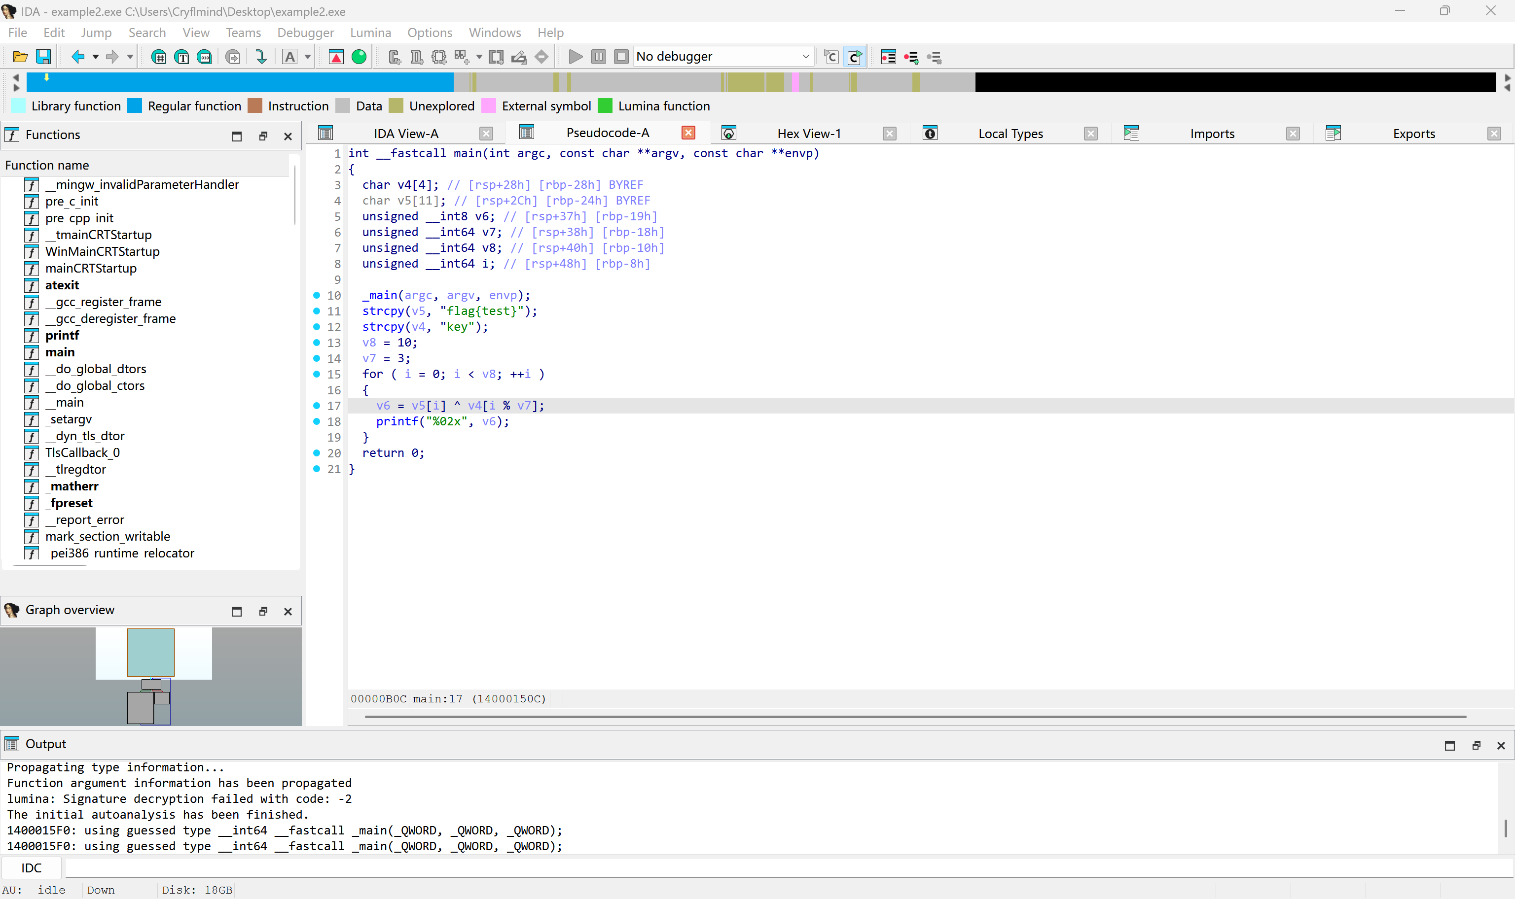The width and height of the screenshot is (1515, 899).
Task: Switch to the Hex View-1 tab
Action: point(809,133)
